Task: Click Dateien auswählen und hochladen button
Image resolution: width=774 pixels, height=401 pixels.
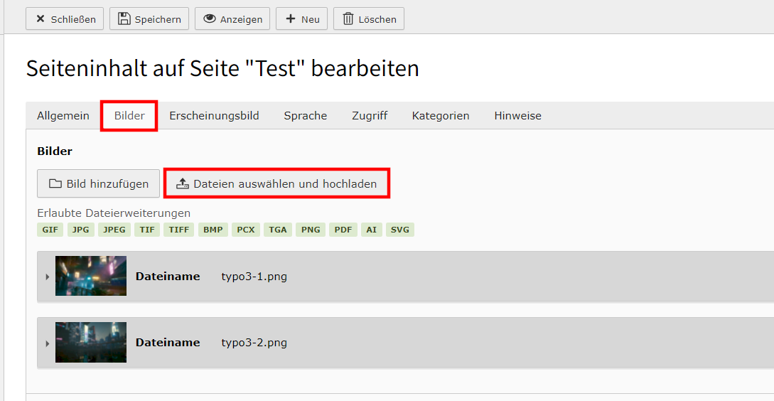Action: click(277, 183)
